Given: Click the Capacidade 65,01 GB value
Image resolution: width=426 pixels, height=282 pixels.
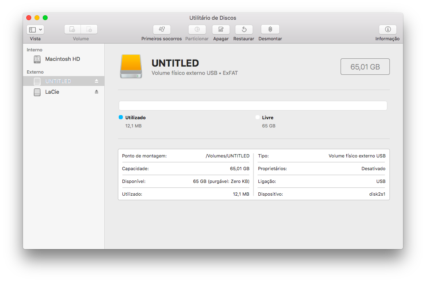Looking at the screenshot, I should [239, 169].
